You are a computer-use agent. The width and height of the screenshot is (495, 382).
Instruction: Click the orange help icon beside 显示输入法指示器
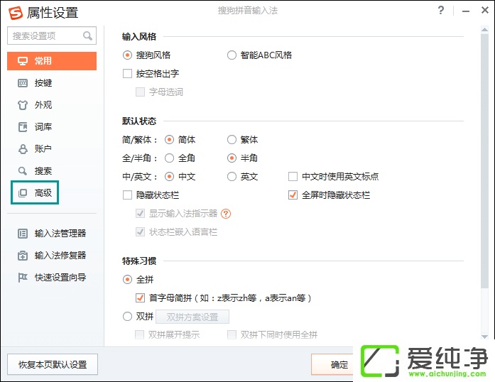227,214
